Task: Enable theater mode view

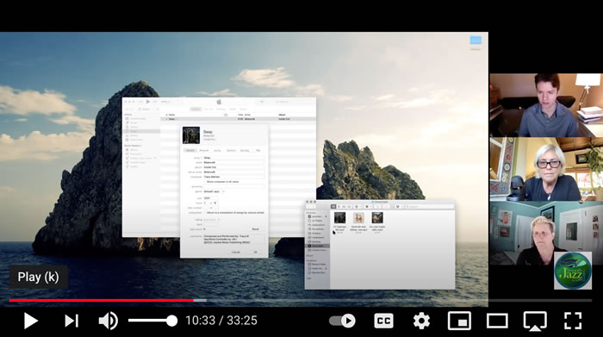Action: [497, 321]
